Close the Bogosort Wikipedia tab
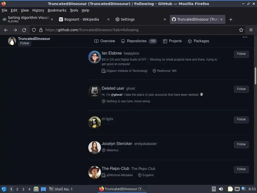Image resolution: width=257 pixels, height=193 pixels. click(108, 19)
